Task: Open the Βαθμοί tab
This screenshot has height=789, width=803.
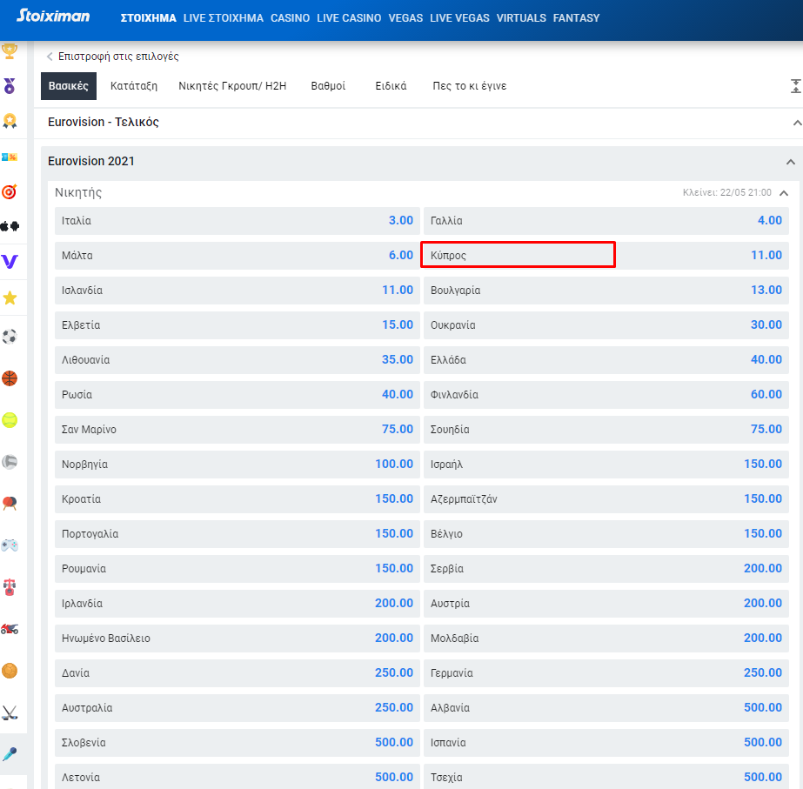Action: 328,86
